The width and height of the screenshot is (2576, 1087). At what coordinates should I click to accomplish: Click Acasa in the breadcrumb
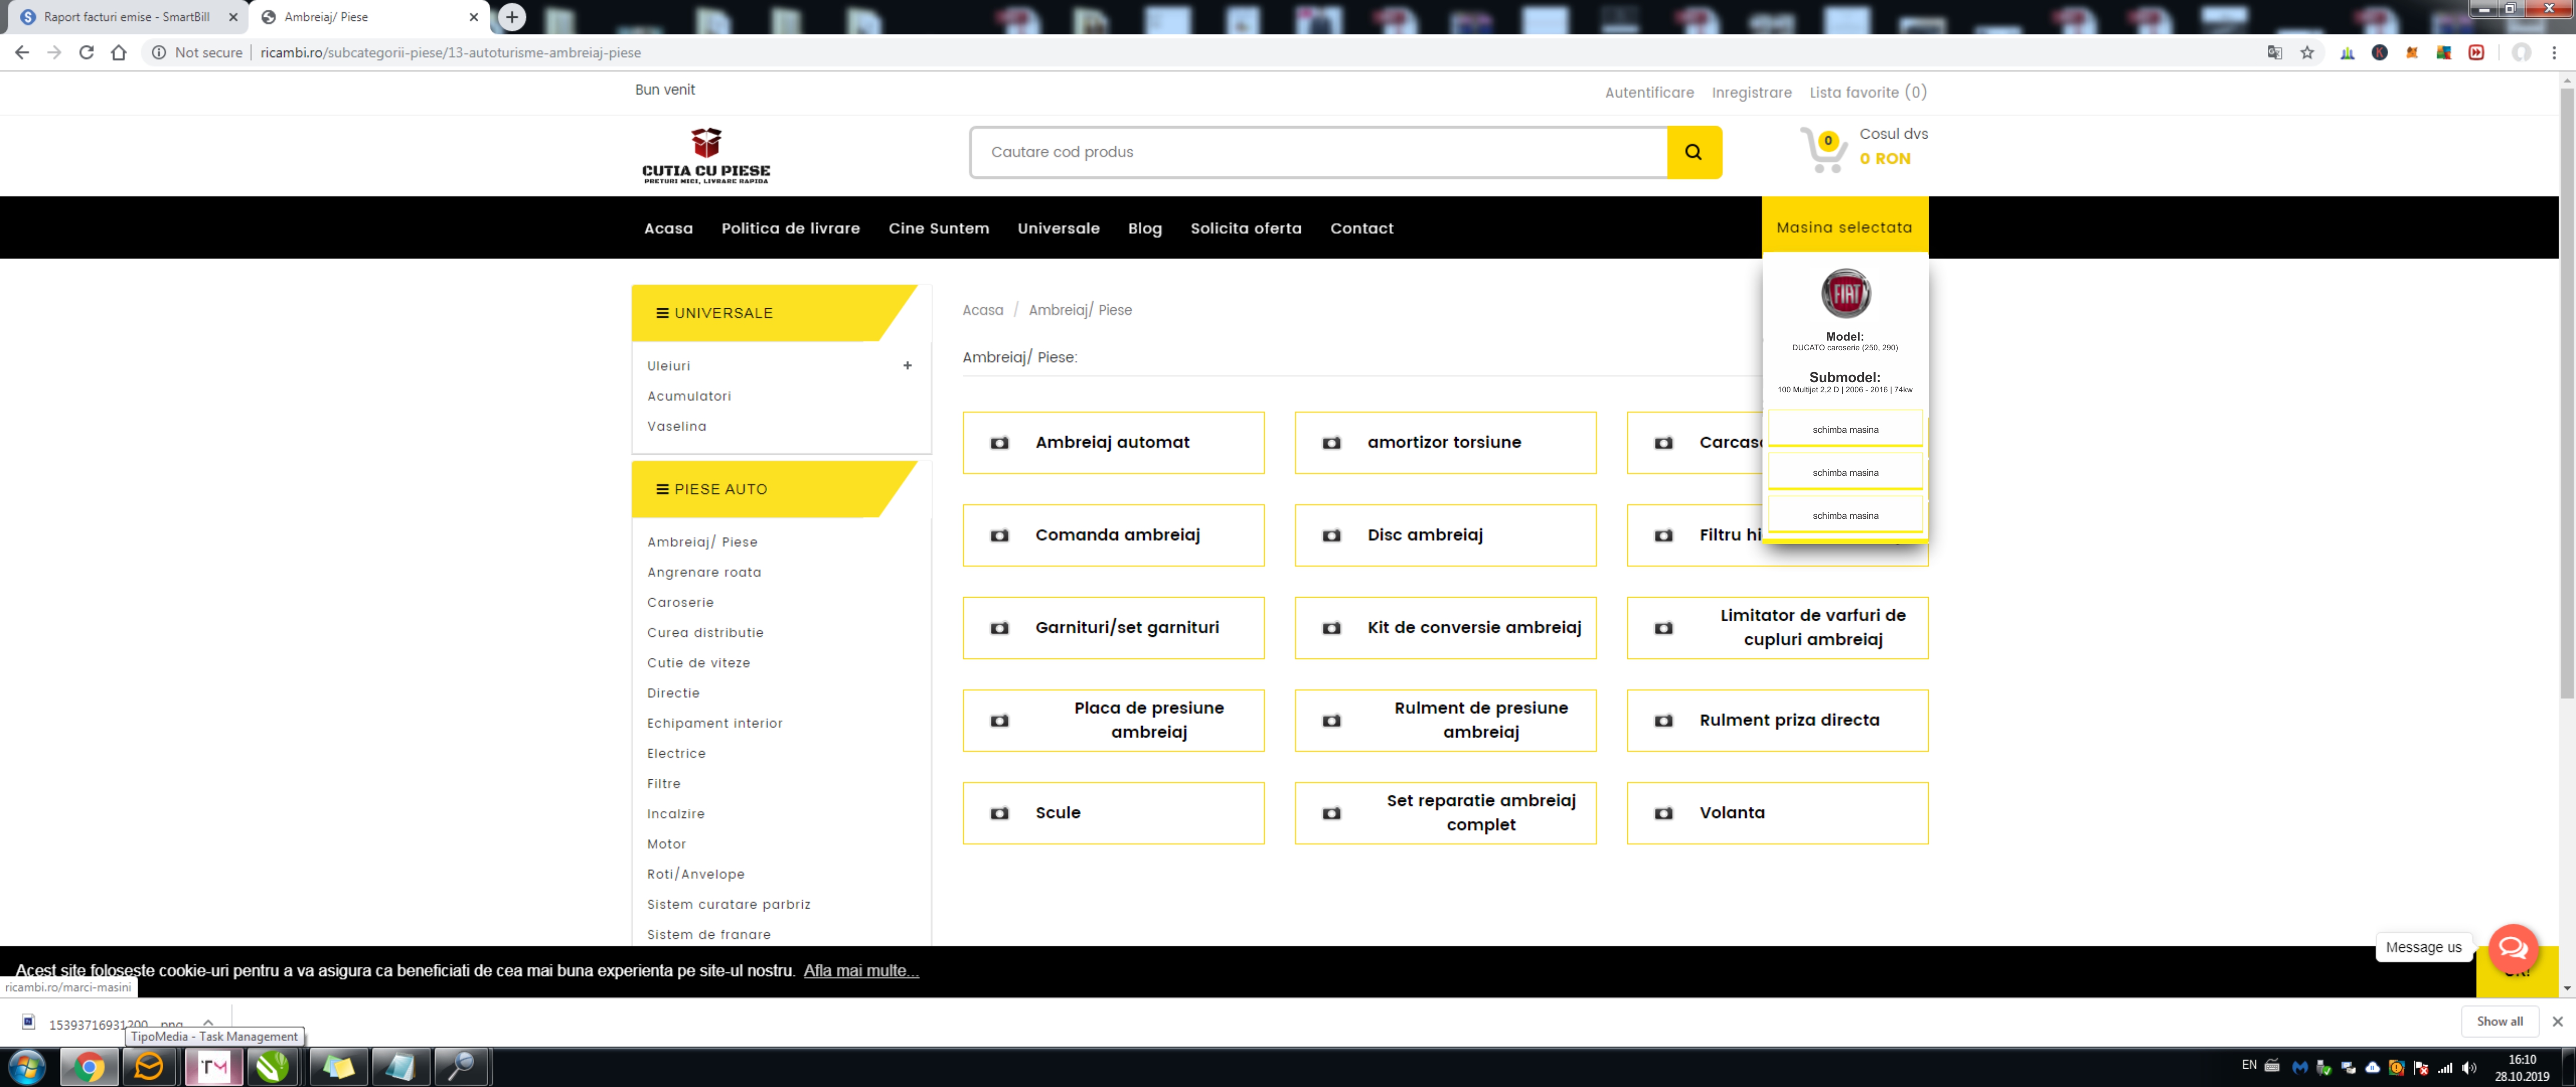(x=982, y=310)
